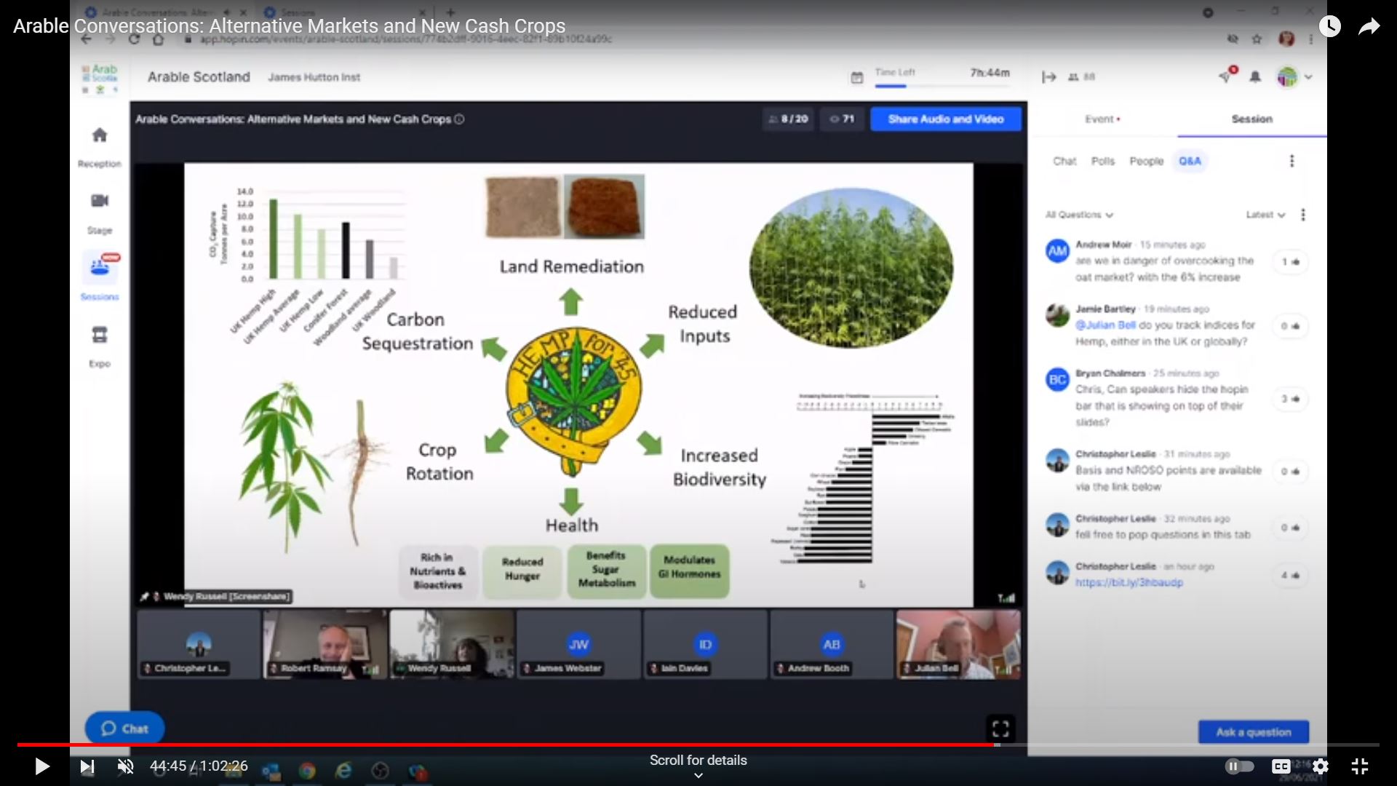Open Sessions icon in sidebar
The image size is (1397, 786).
(100, 267)
